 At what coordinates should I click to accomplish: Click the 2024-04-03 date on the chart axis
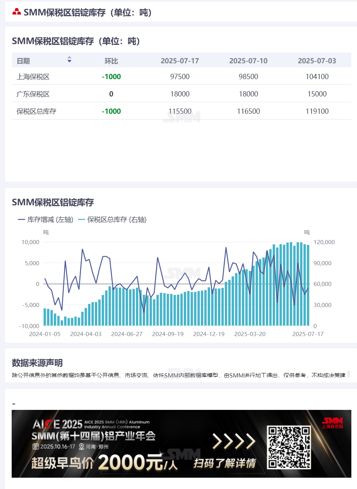pos(86,334)
